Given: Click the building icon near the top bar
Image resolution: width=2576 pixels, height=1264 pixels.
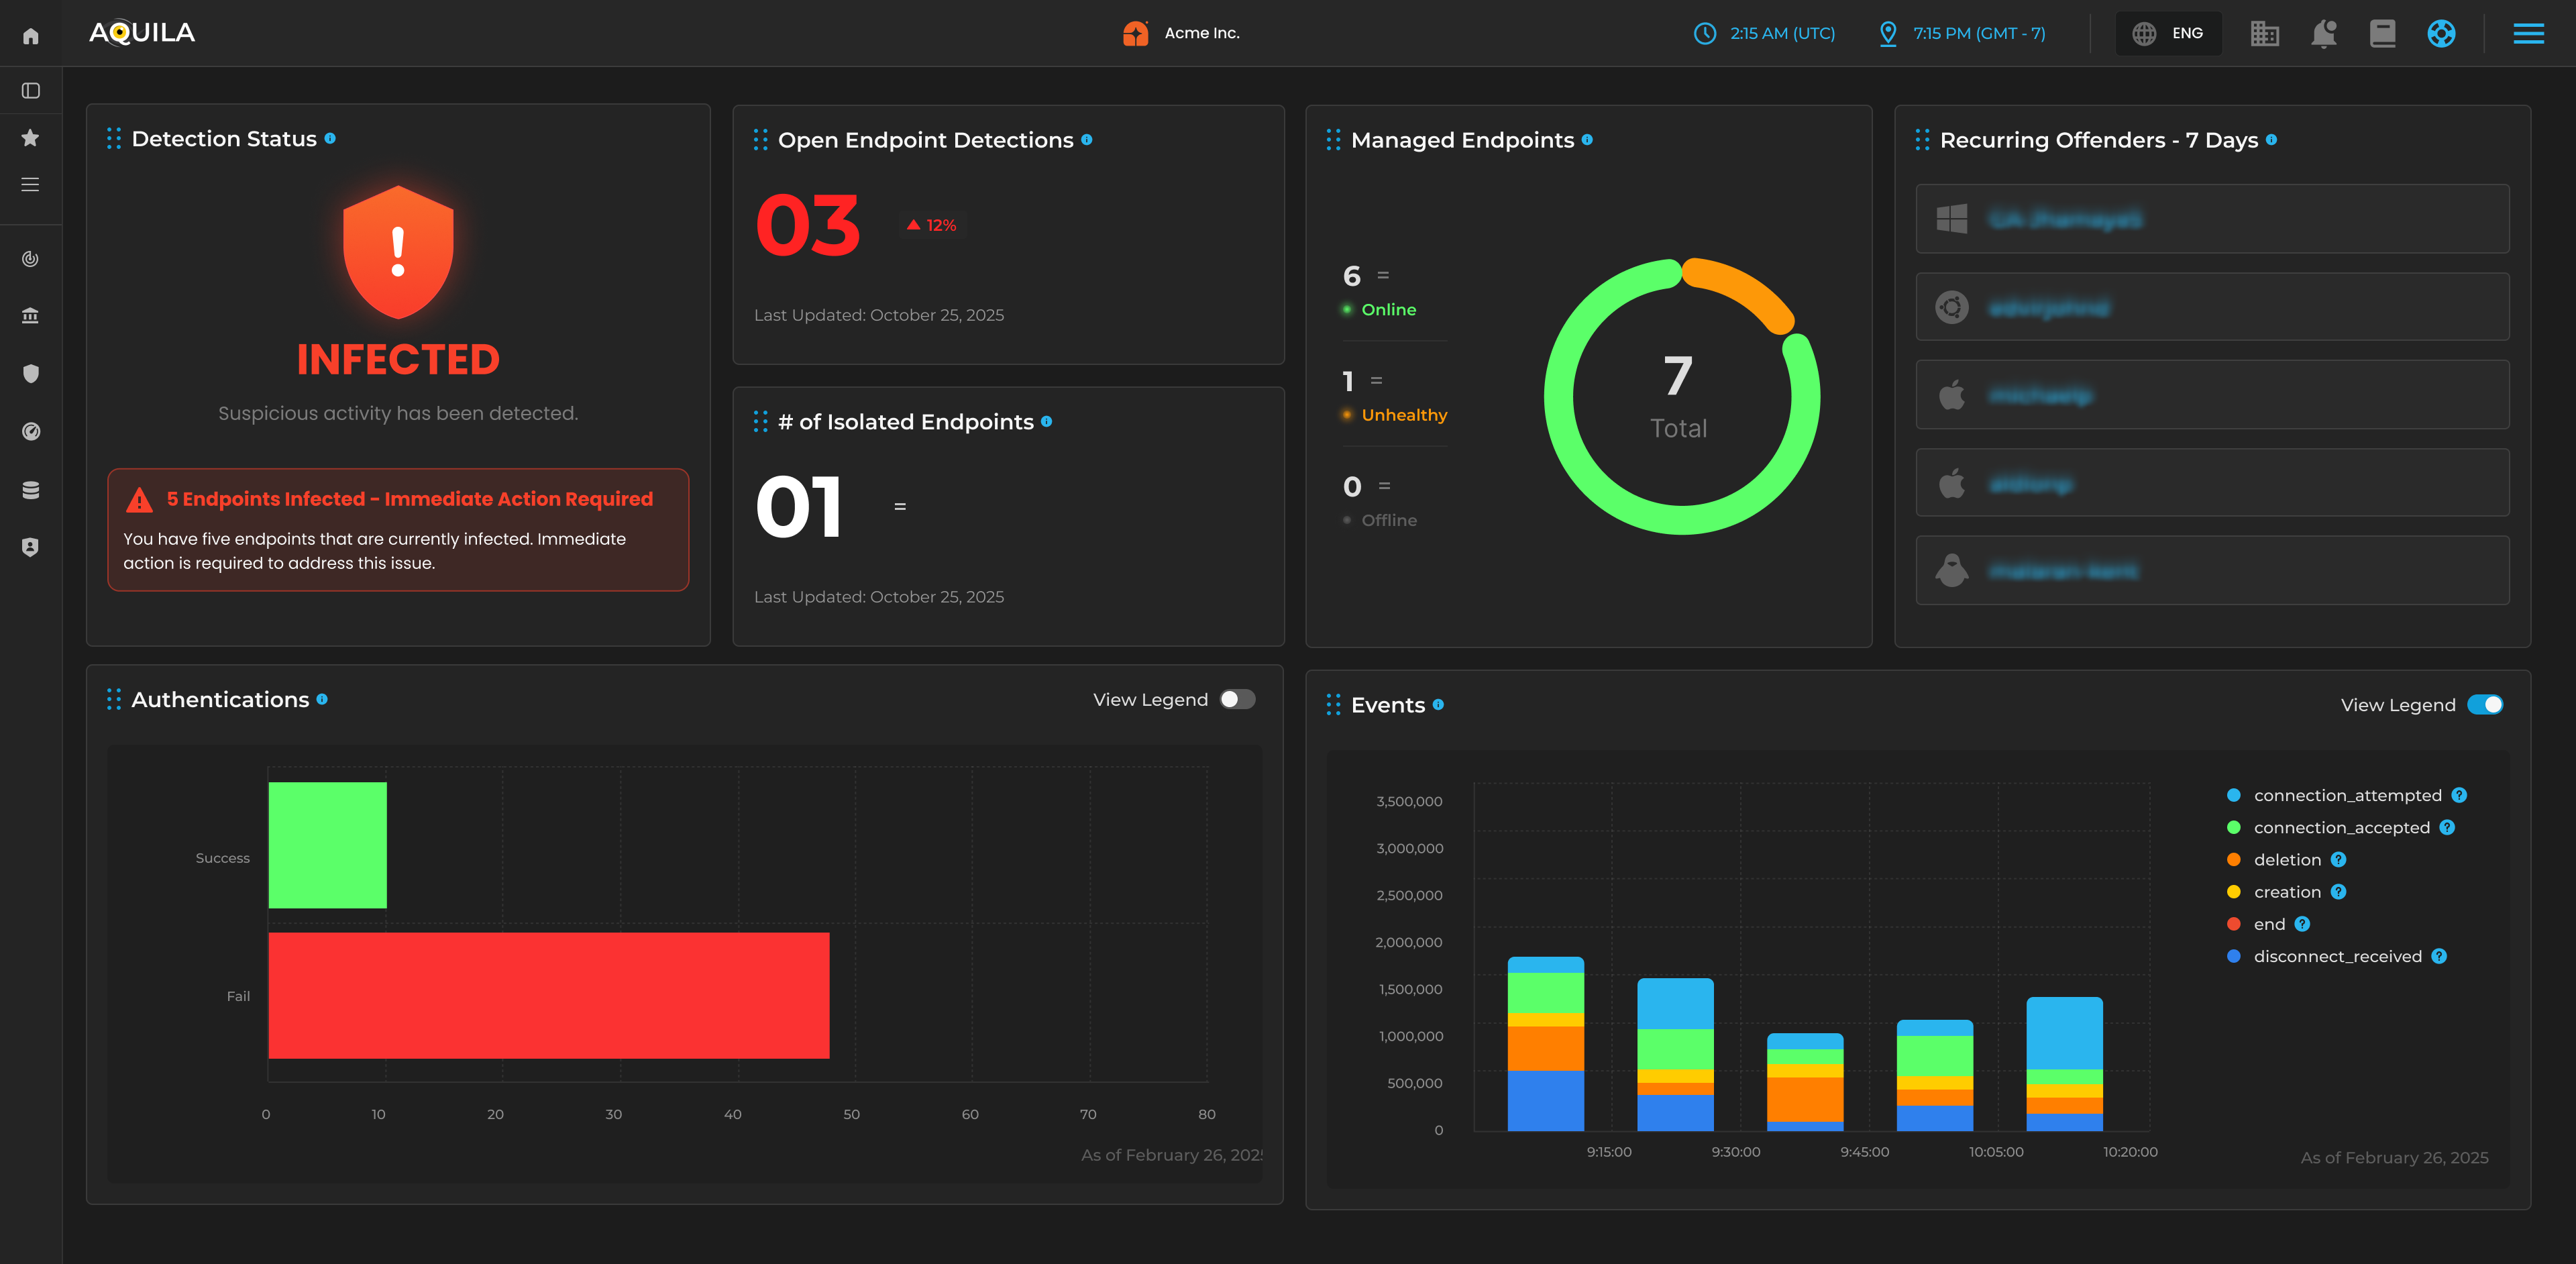Looking at the screenshot, I should tap(2265, 33).
